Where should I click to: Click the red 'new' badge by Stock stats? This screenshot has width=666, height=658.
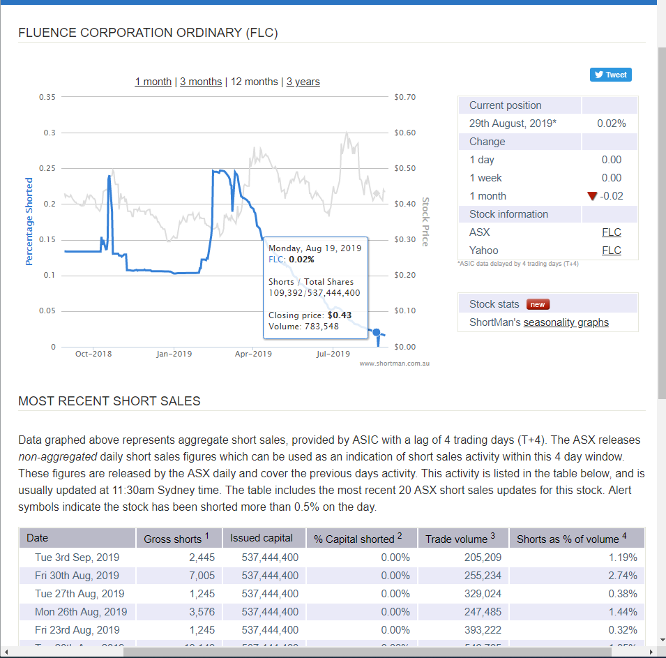point(538,304)
